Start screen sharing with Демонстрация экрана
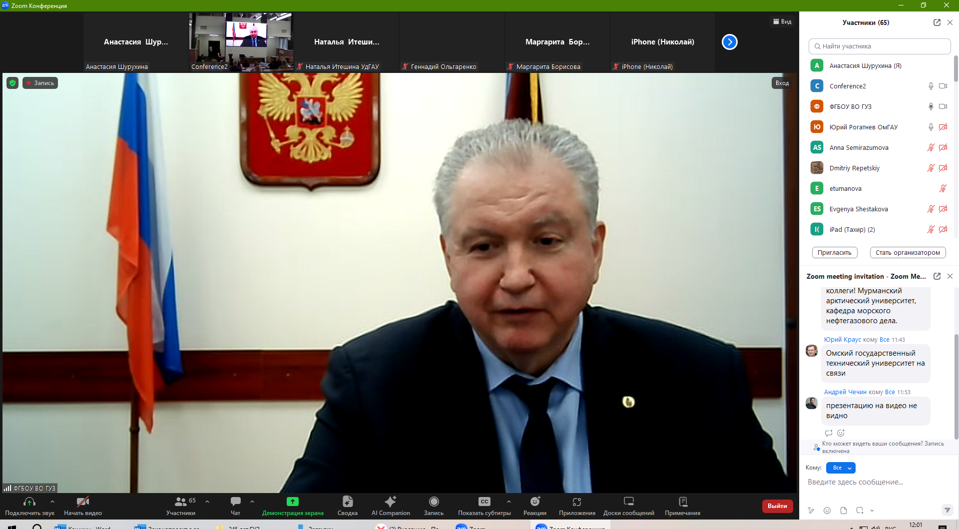Viewport: 959px width, 529px height. (293, 506)
